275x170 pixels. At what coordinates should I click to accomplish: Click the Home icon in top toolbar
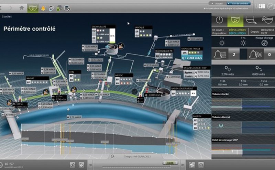22,7
